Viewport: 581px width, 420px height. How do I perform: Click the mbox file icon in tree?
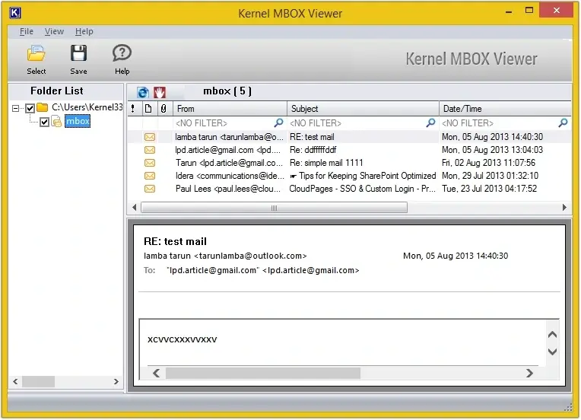56,121
